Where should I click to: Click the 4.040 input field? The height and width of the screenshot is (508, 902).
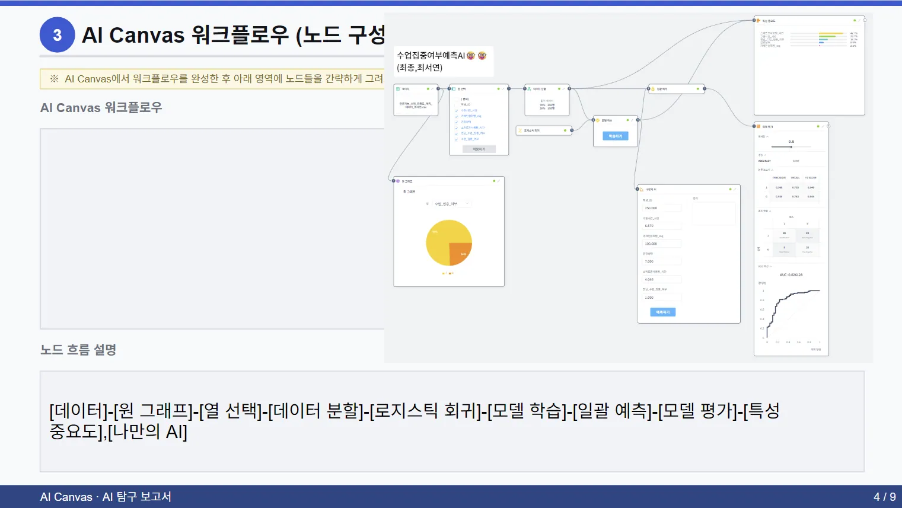tap(662, 279)
